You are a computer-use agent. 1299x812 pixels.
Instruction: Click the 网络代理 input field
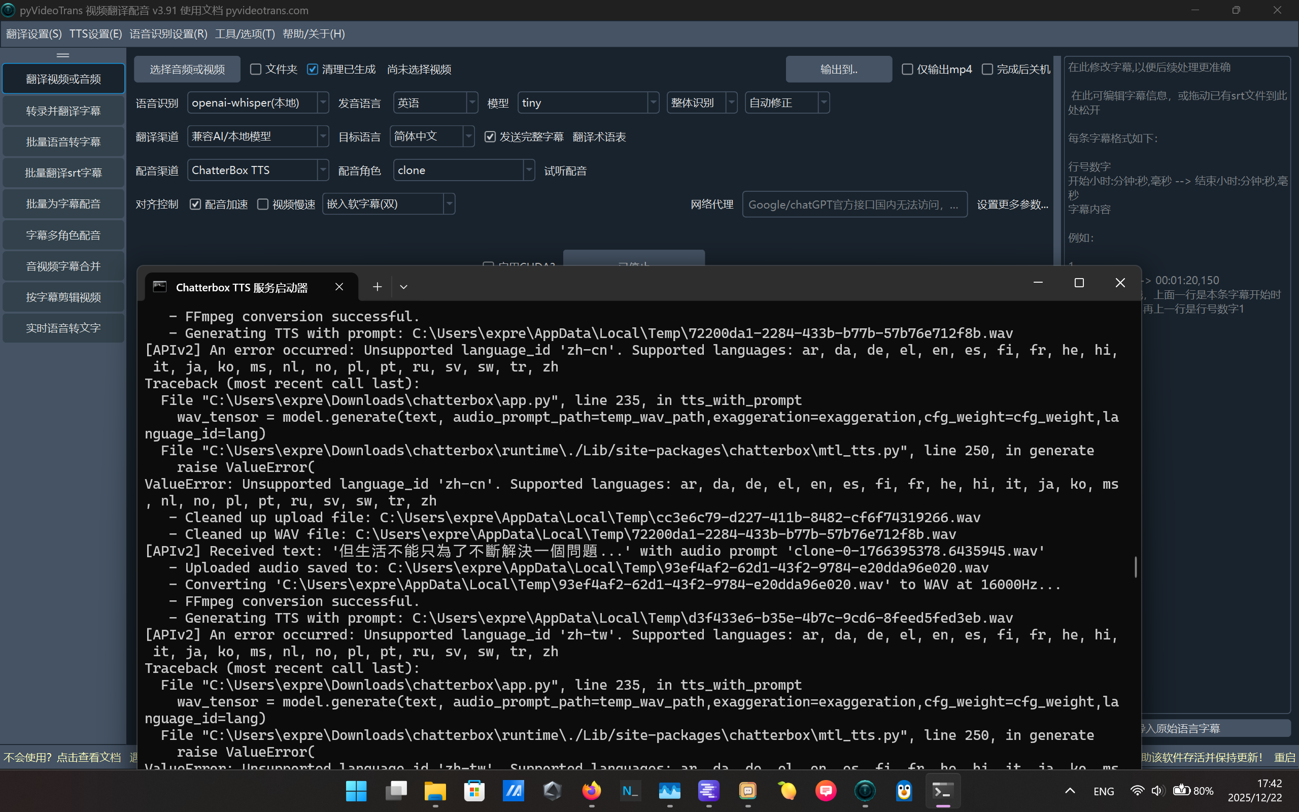853,205
